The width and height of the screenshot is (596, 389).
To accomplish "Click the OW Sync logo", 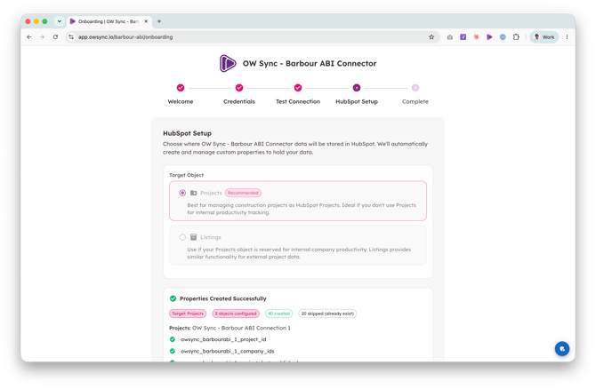I will tap(228, 63).
